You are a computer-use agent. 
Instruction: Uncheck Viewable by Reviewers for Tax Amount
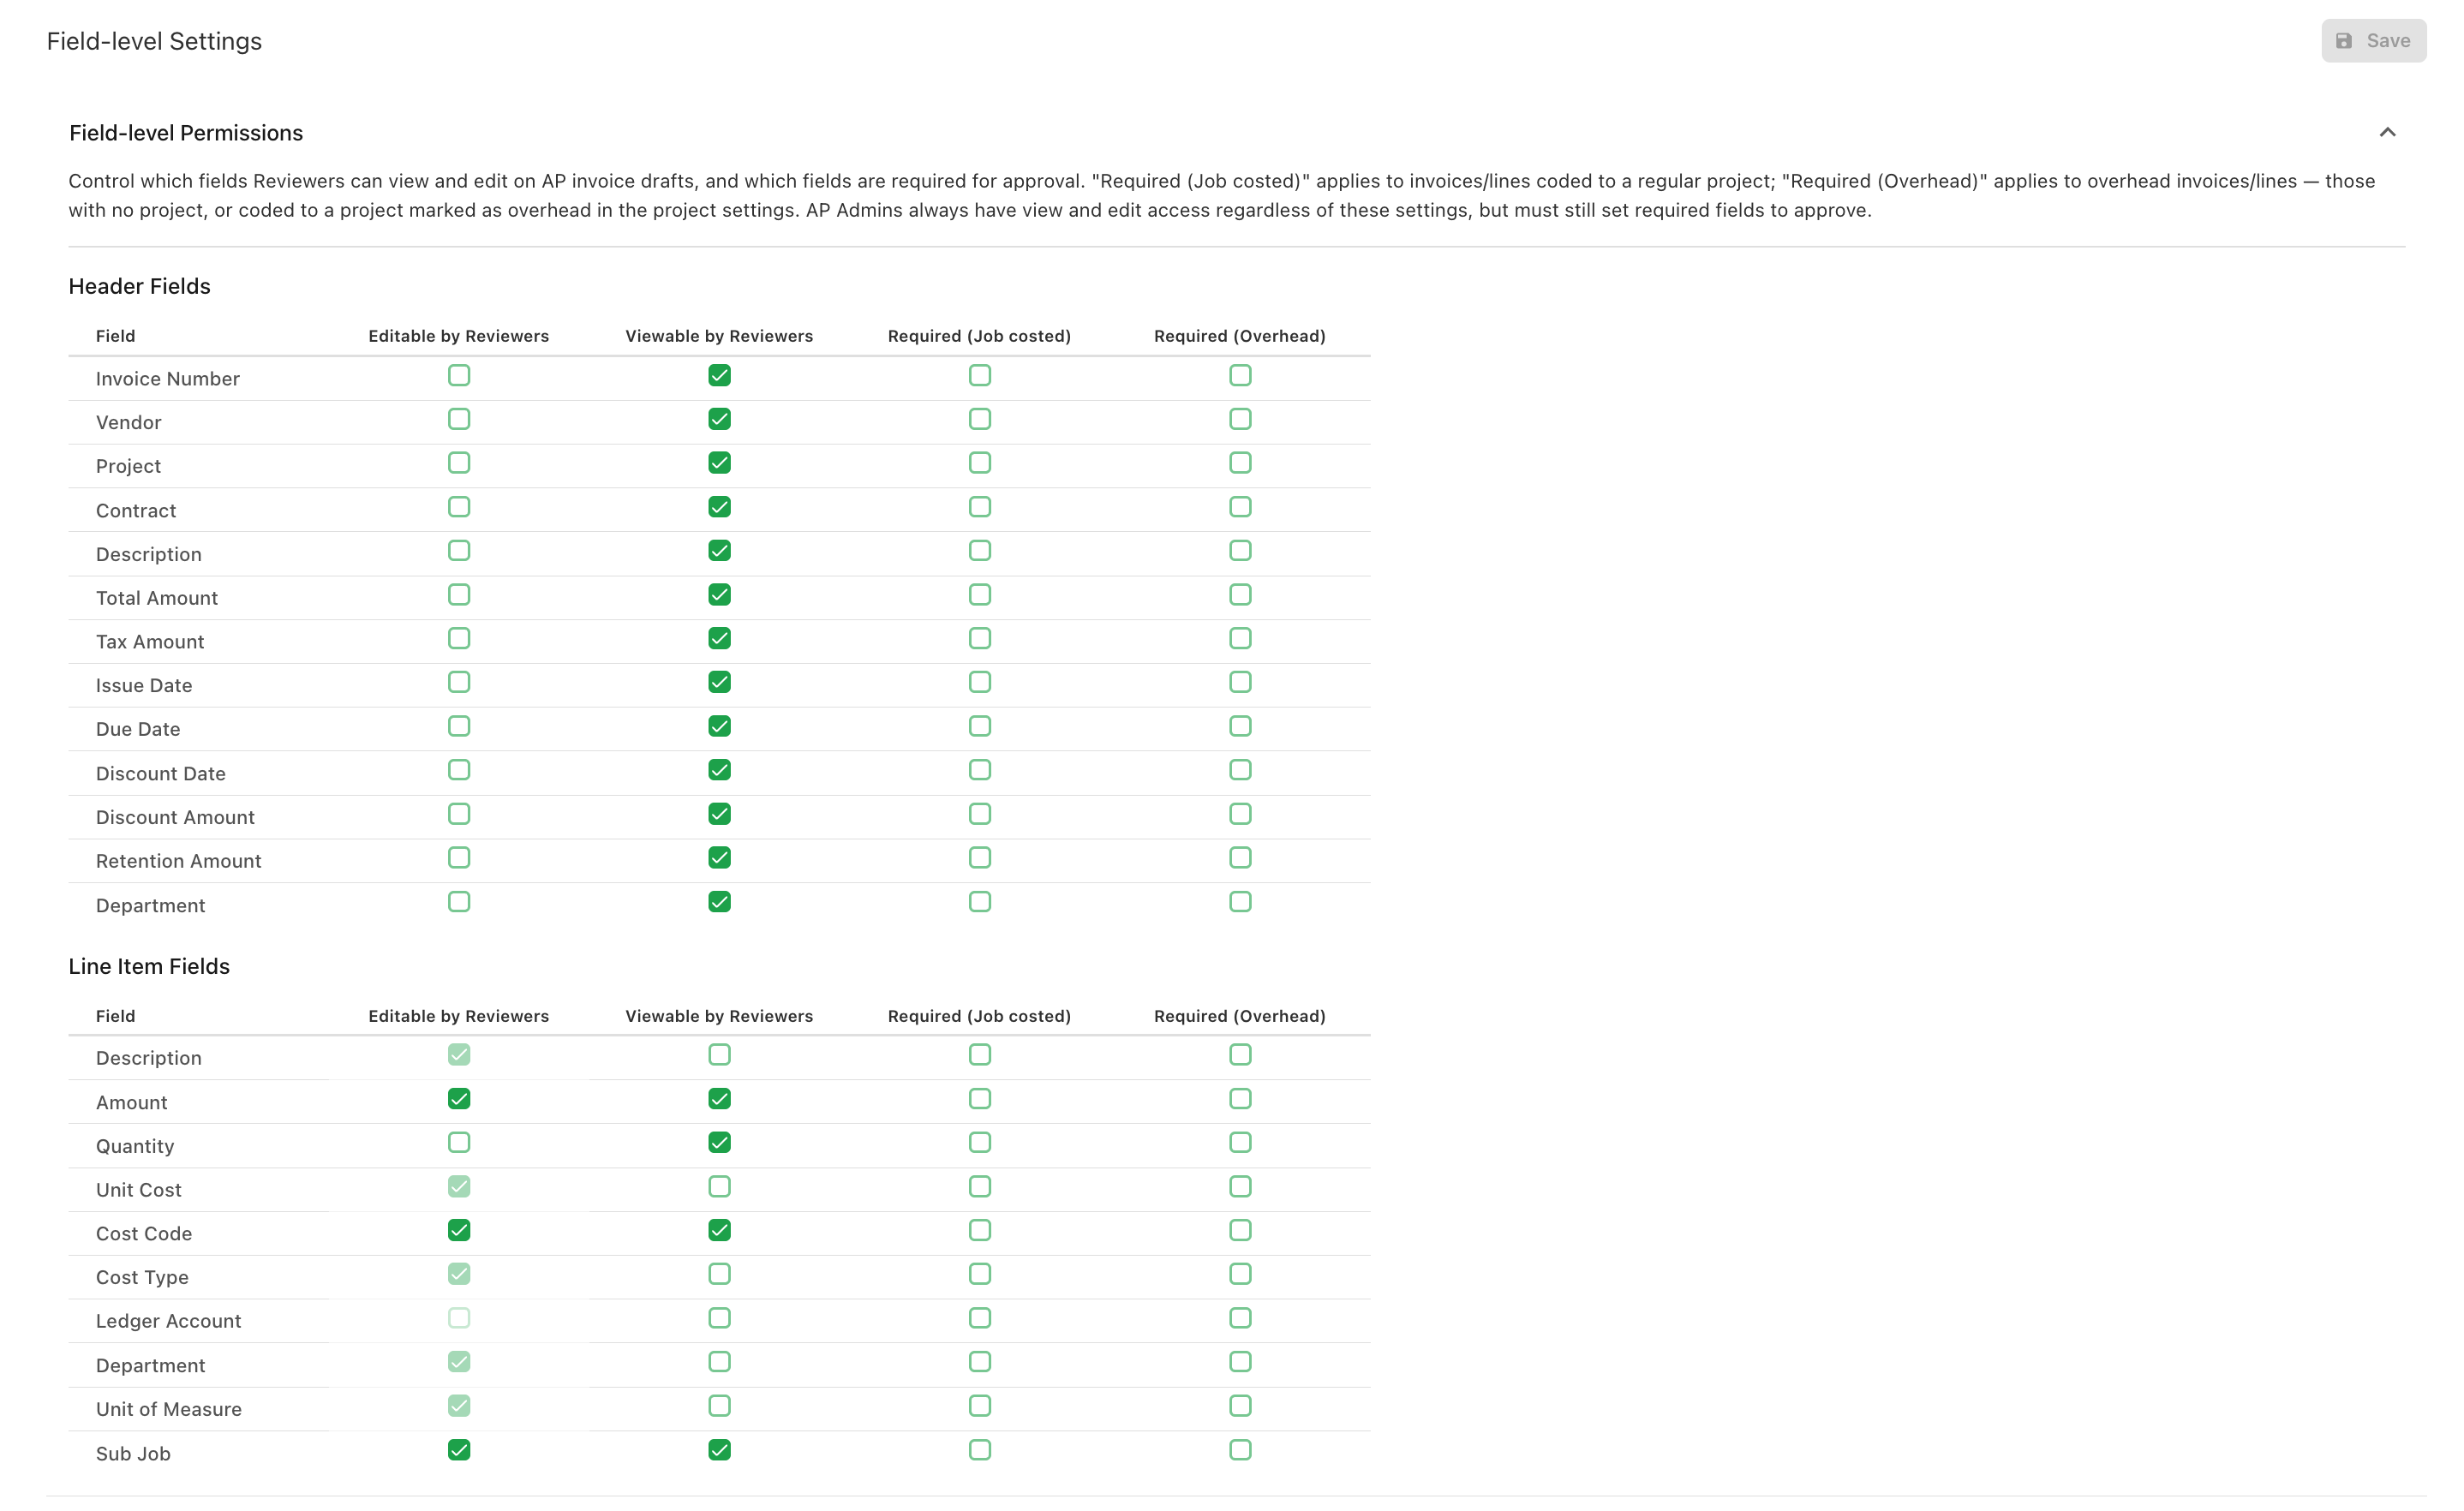[x=719, y=638]
